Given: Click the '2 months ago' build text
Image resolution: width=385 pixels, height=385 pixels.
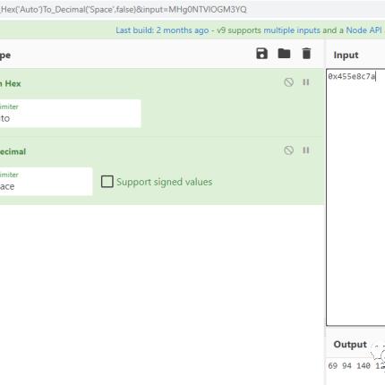Looking at the screenshot, I should pos(183,30).
